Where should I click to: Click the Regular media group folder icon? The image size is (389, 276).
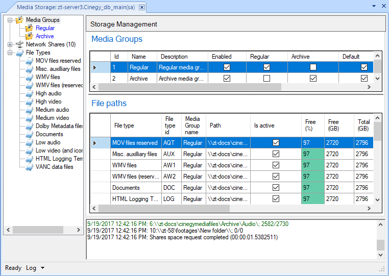(x=29, y=28)
